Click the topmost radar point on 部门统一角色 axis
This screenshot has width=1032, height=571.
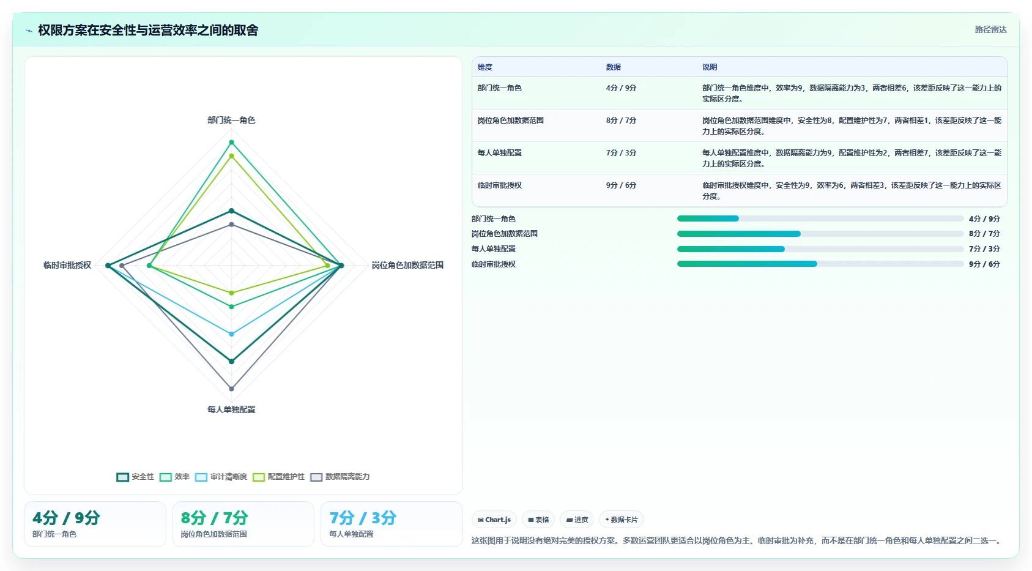tap(231, 143)
